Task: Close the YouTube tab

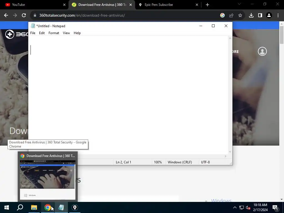Action: (x=64, y=5)
